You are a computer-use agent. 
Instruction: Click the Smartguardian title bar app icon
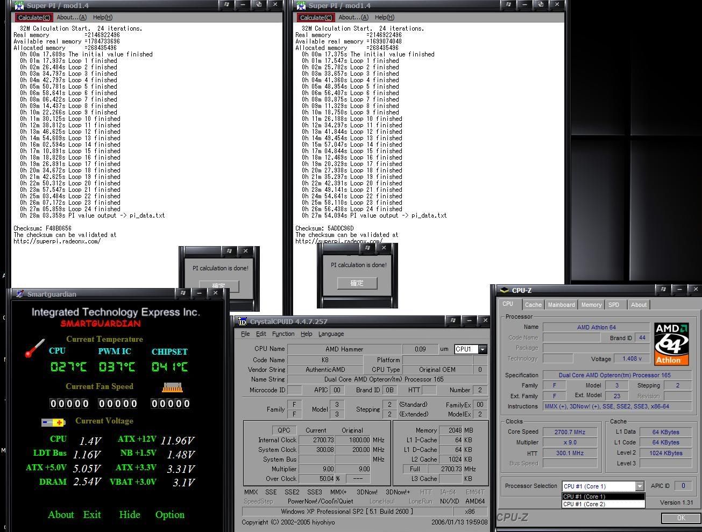click(20, 294)
